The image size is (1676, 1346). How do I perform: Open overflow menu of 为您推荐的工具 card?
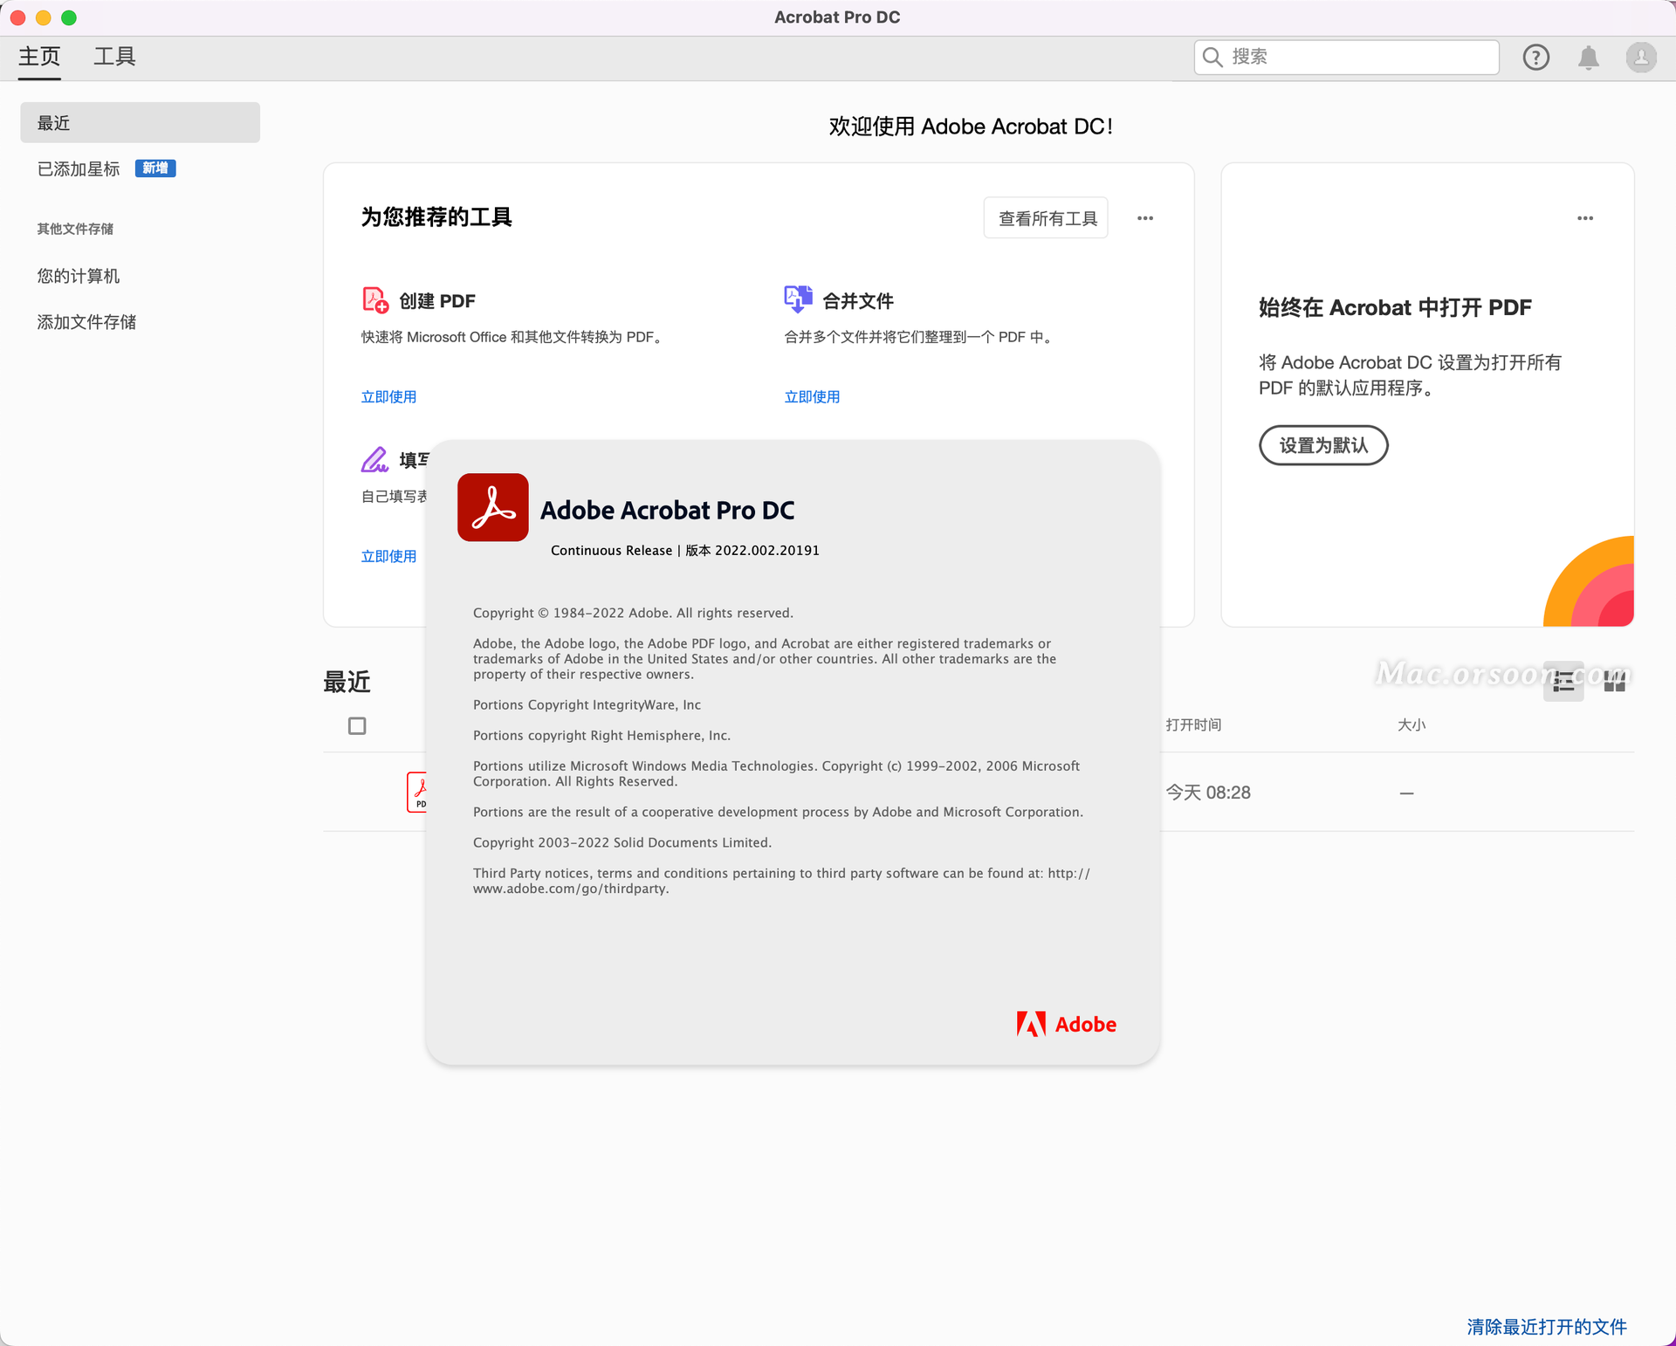(x=1144, y=217)
